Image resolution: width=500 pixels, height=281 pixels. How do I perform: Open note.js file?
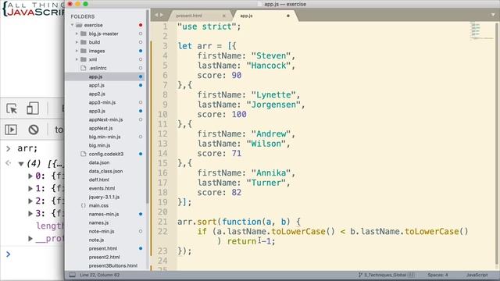point(96,240)
